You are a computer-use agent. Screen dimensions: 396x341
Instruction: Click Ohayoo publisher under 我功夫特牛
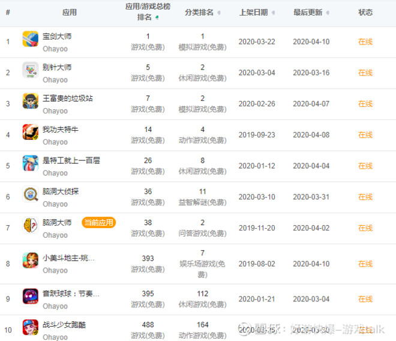click(x=55, y=142)
